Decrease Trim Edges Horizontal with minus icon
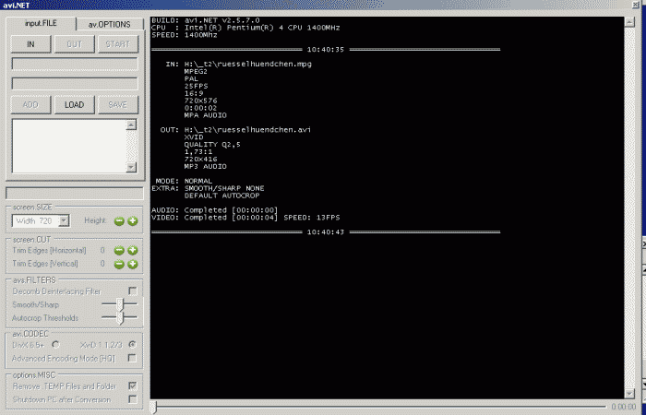 119,250
